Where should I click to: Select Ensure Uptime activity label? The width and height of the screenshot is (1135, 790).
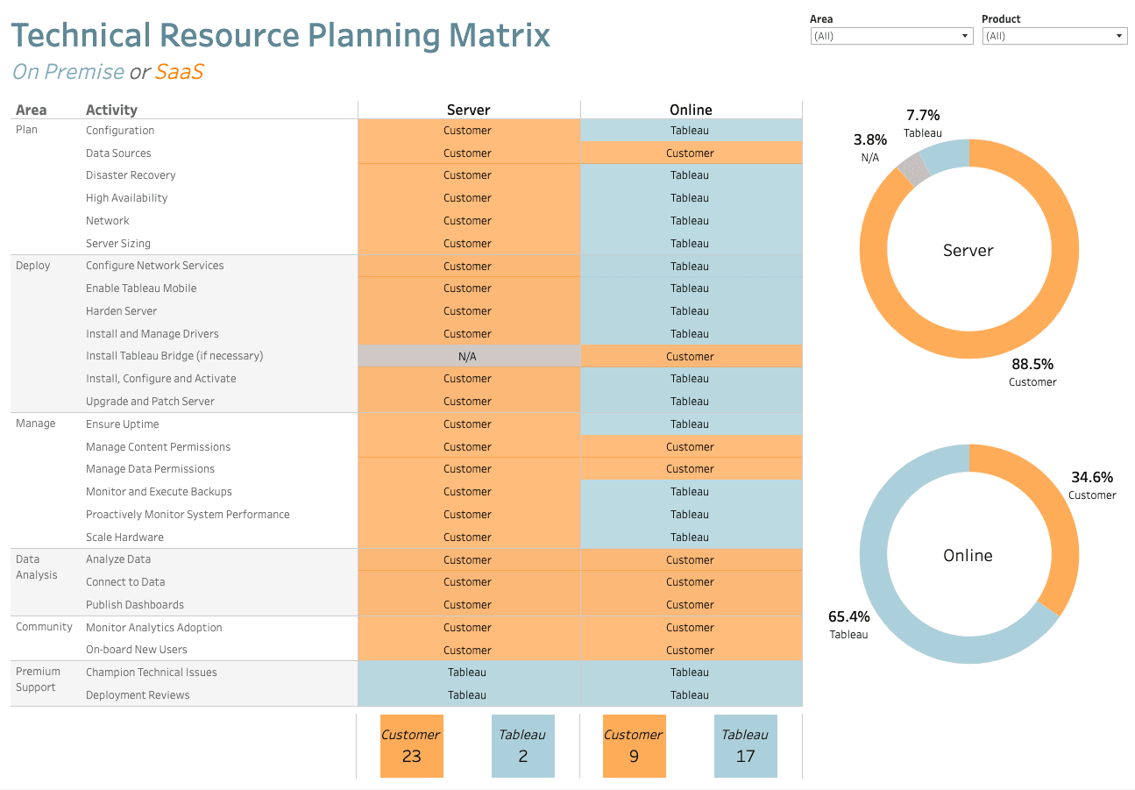point(123,424)
